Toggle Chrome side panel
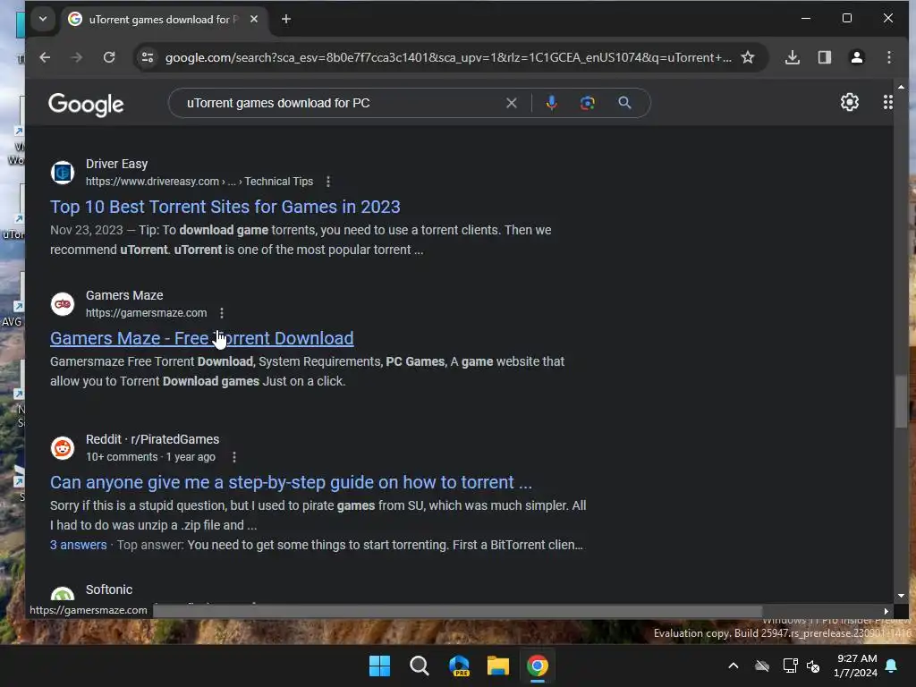The width and height of the screenshot is (916, 687). [x=824, y=57]
